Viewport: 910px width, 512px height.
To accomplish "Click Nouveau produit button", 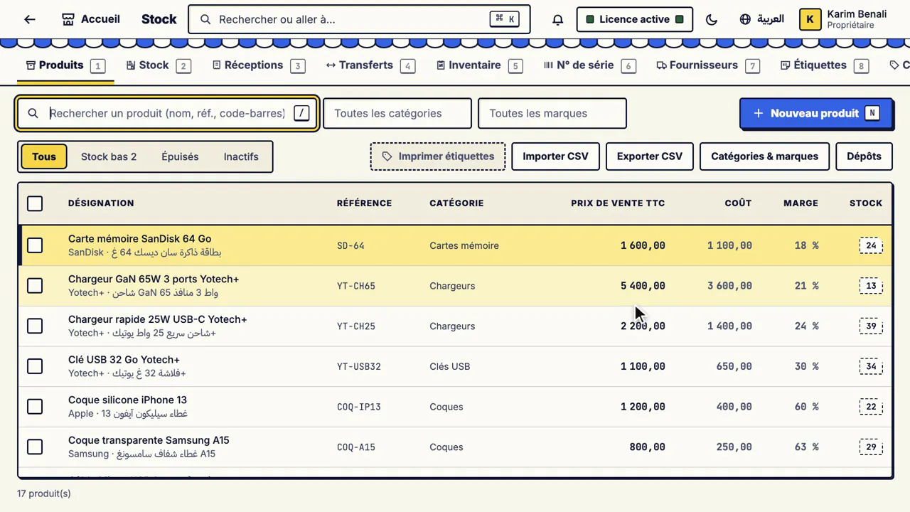I will tap(815, 113).
